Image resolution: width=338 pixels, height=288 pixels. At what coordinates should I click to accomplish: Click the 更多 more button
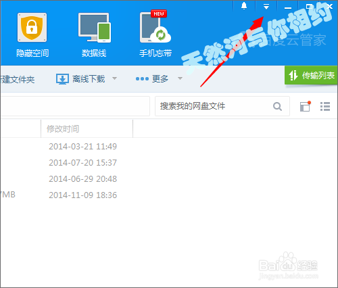[x=152, y=79]
